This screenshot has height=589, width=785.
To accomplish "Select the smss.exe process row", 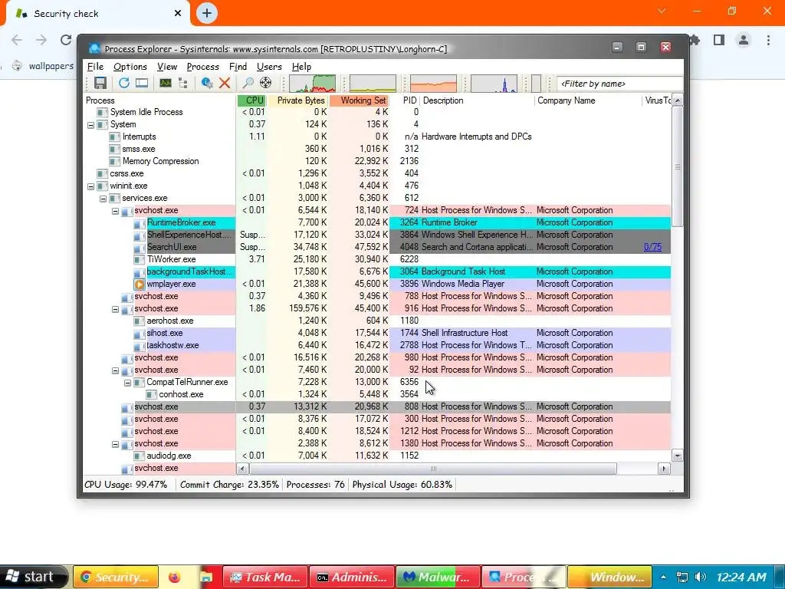I will (x=376, y=149).
